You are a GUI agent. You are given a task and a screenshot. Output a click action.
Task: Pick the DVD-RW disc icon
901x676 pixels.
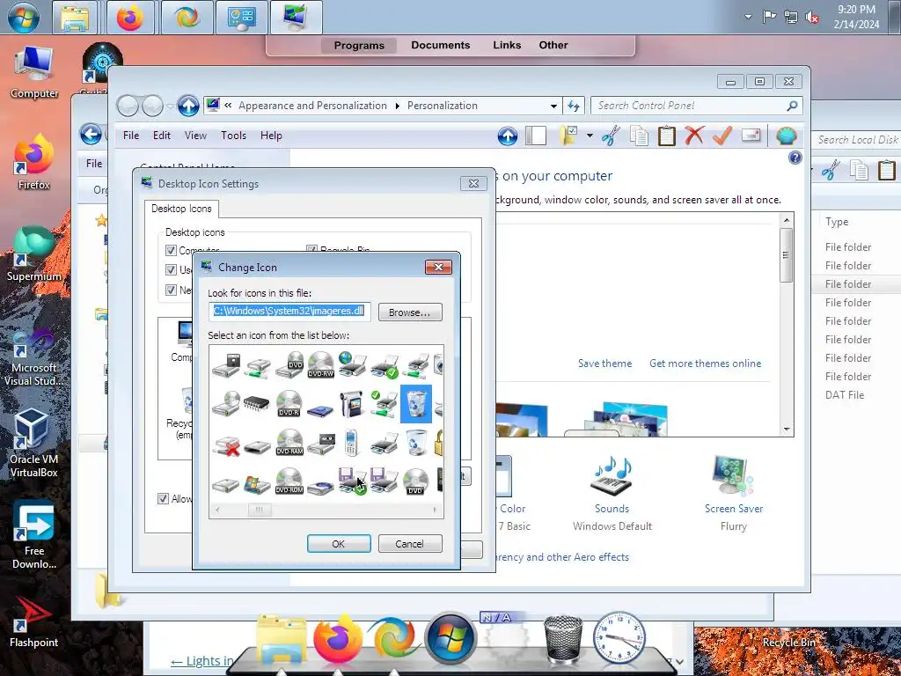pos(320,364)
